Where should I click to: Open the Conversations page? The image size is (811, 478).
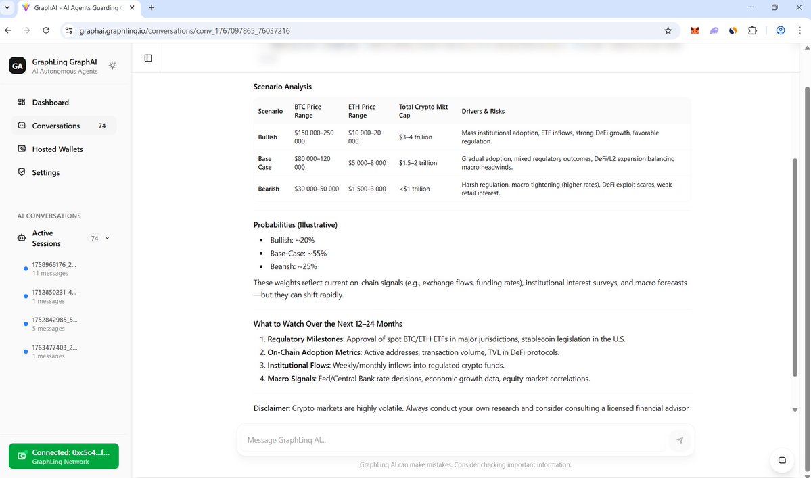point(64,126)
